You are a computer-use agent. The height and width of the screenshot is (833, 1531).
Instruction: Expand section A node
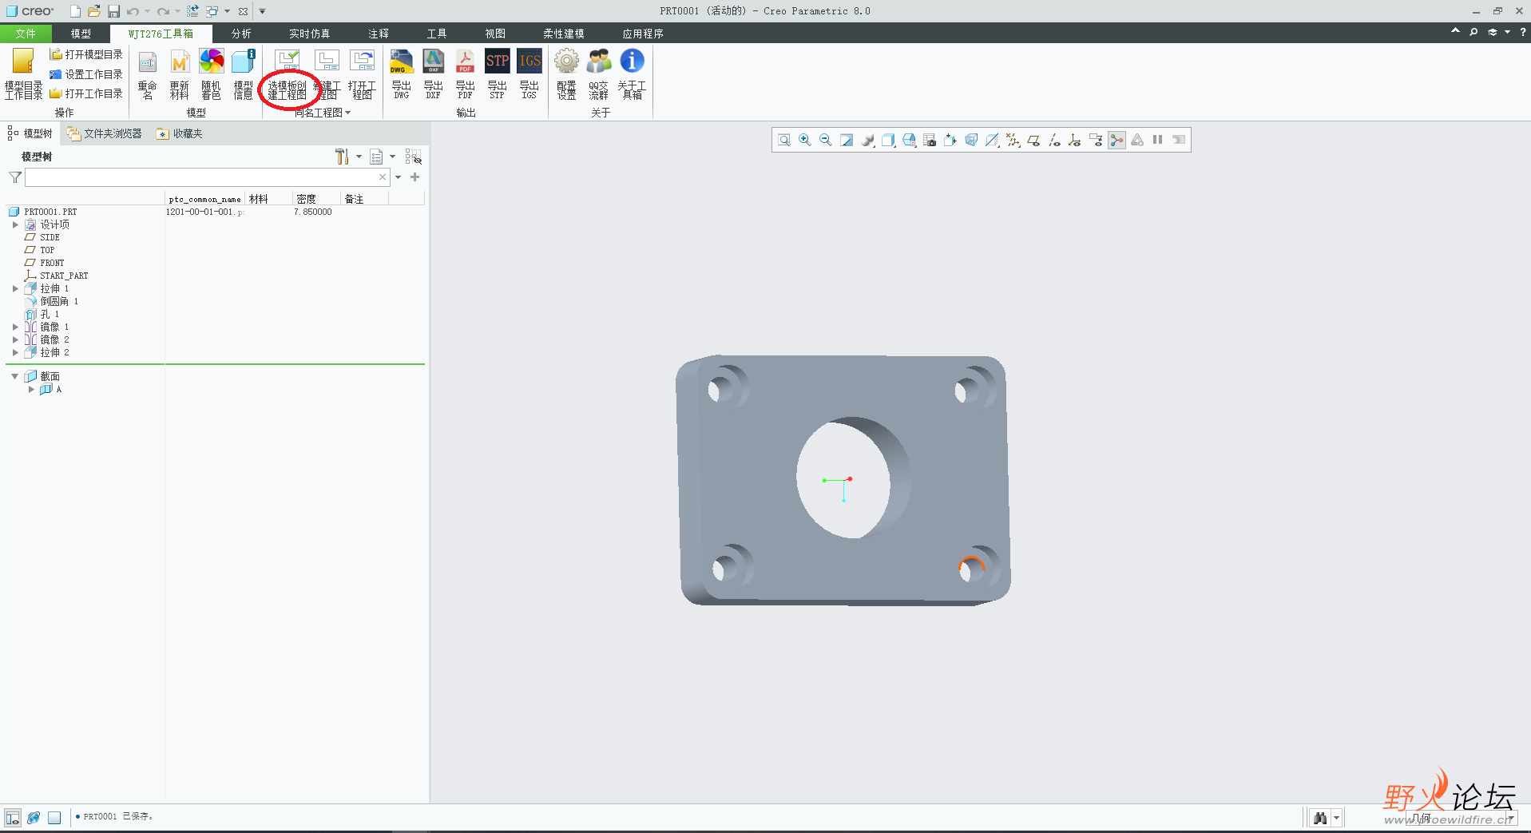[x=31, y=389]
